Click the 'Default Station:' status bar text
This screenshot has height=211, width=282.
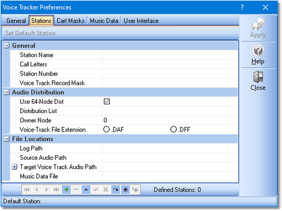coord(22,201)
